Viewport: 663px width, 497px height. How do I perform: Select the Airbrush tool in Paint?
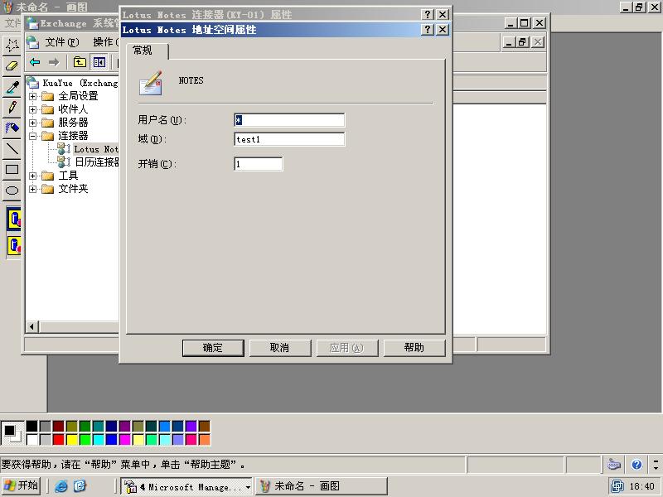[x=12, y=128]
